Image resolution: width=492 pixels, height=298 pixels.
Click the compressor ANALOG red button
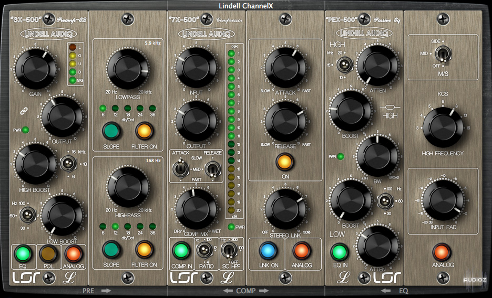point(301,250)
